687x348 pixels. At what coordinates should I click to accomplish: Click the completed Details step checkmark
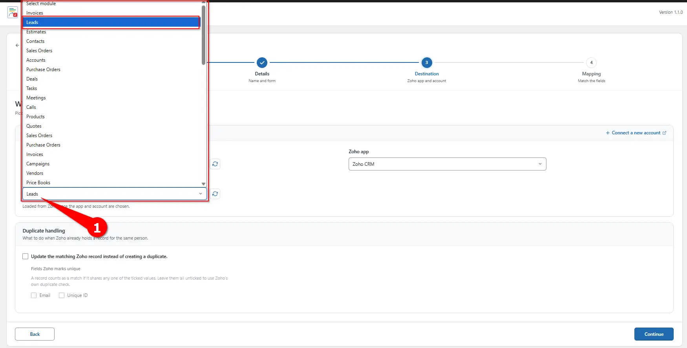pos(262,62)
